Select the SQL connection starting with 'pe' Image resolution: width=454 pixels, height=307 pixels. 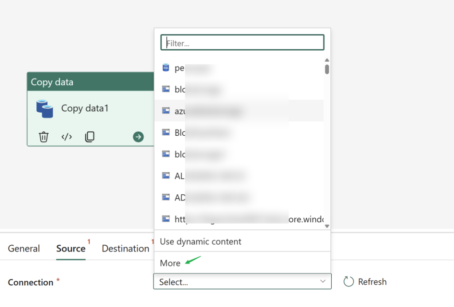point(239,68)
